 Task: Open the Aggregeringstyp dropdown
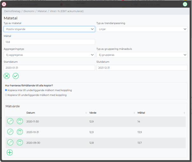pyautogui.click(x=49, y=55)
